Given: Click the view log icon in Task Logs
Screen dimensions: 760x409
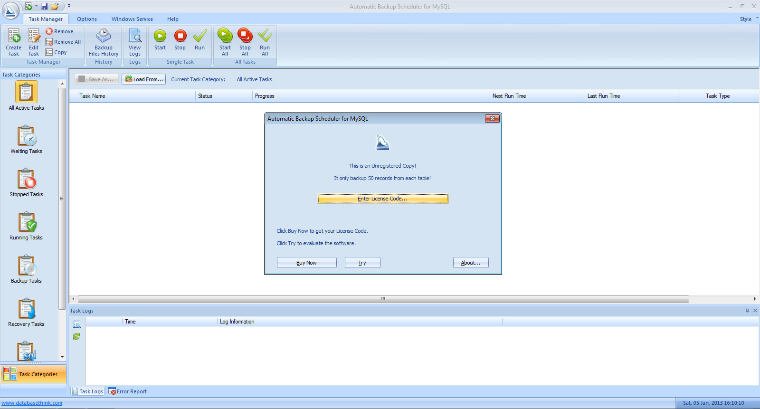Looking at the screenshot, I should click(76, 324).
